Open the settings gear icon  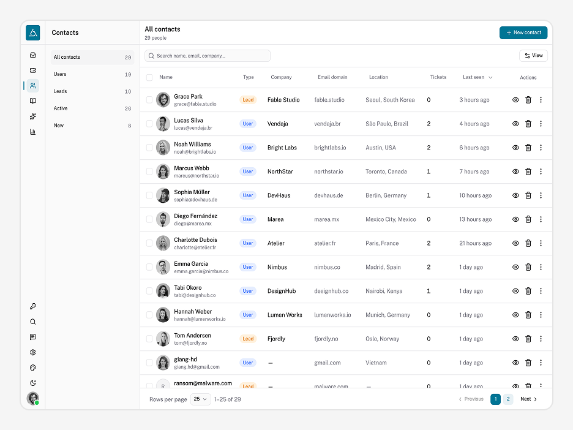pos(33,352)
